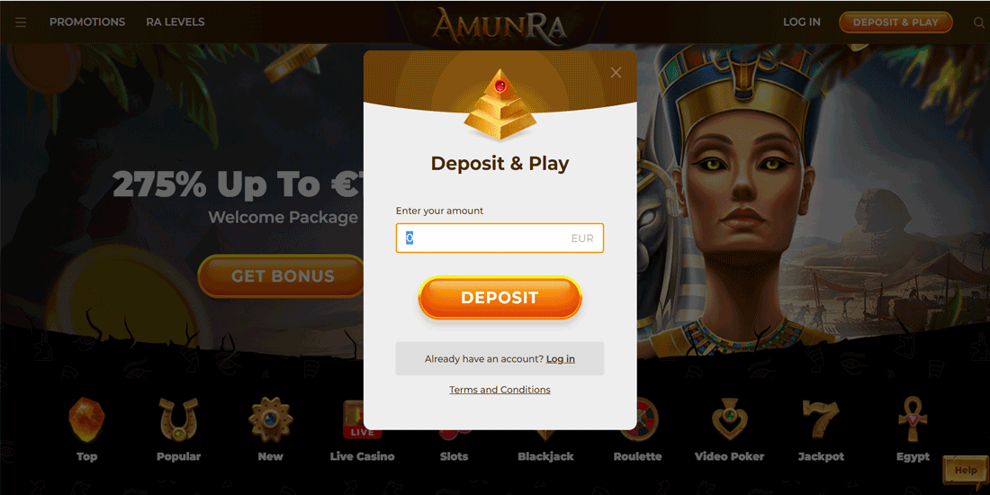Go to RA Levels page

pyautogui.click(x=175, y=22)
